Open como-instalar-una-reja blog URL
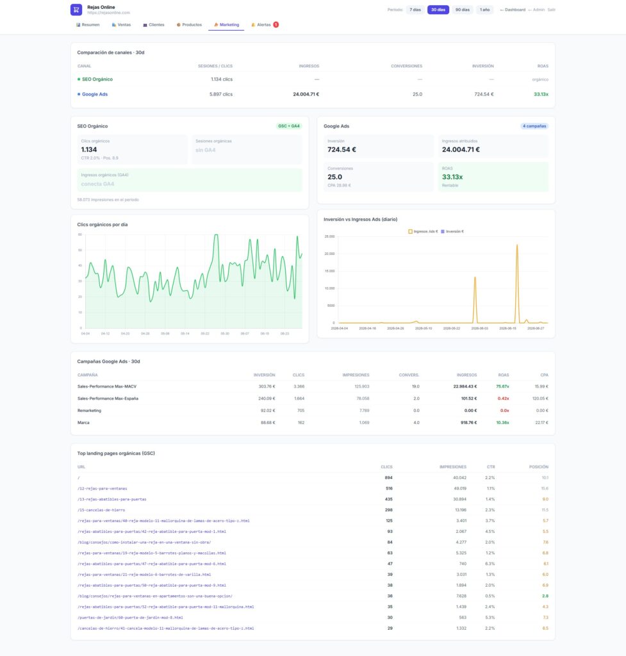 point(144,542)
